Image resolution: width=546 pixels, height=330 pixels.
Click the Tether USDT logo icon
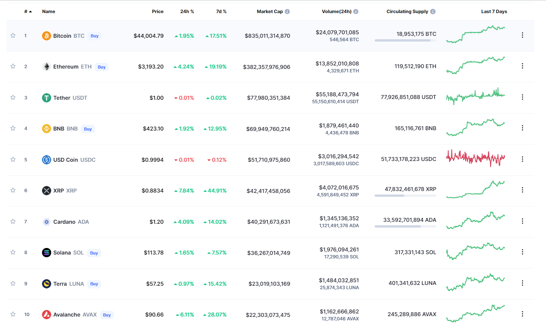pos(46,97)
